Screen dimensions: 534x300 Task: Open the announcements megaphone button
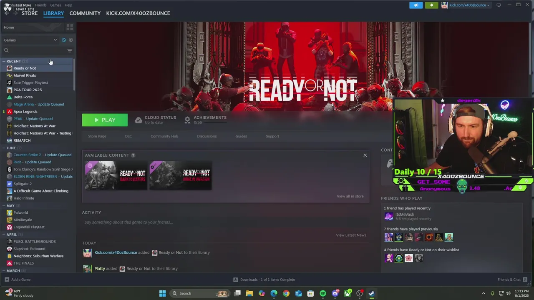pyautogui.click(x=416, y=5)
